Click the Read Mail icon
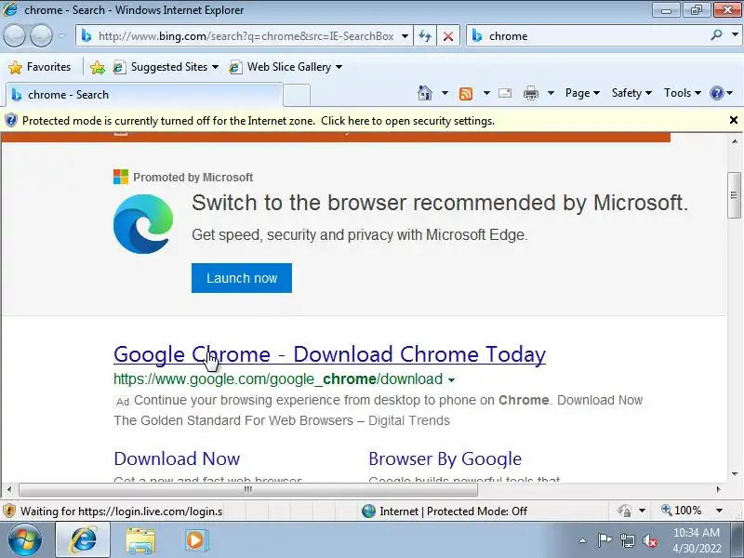Screen dimensions: 744x558 point(505,93)
